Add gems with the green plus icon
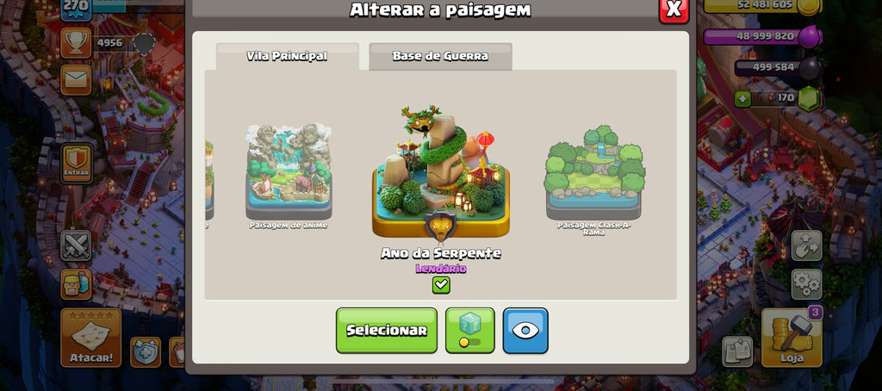This screenshot has height=391, width=882. [x=742, y=99]
